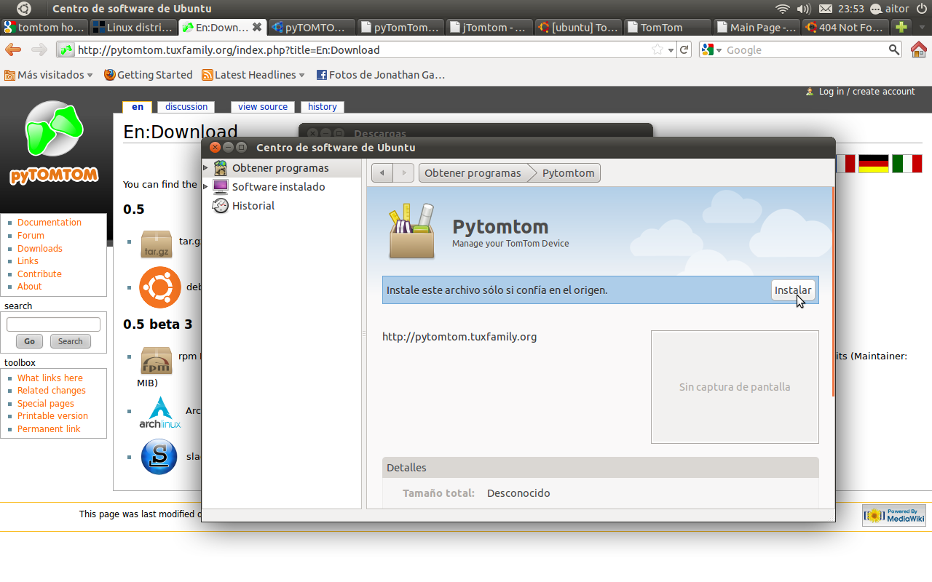Switch to the discussion tab
This screenshot has height=582, width=932.
coord(186,107)
